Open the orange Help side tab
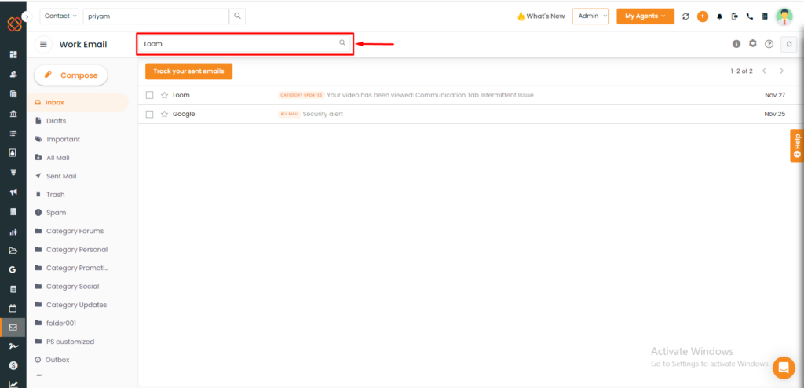 click(797, 145)
